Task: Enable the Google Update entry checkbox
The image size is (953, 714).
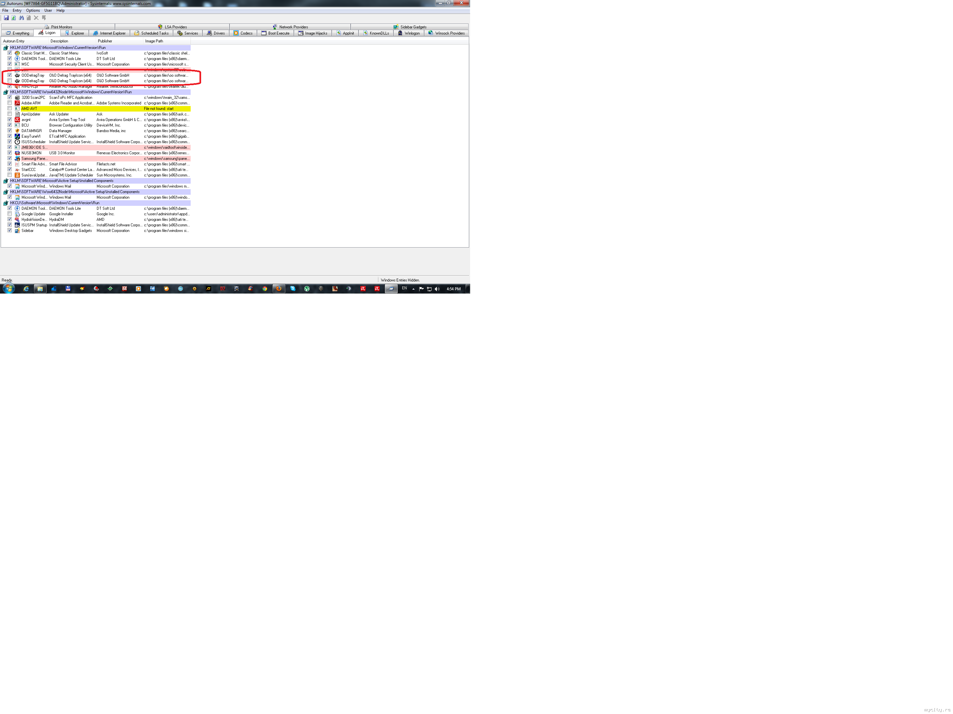Action: click(9, 214)
